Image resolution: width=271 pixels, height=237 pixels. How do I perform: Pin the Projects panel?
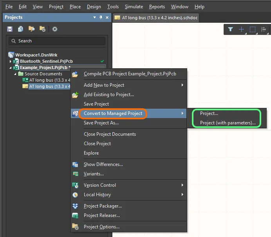[x=101, y=17]
